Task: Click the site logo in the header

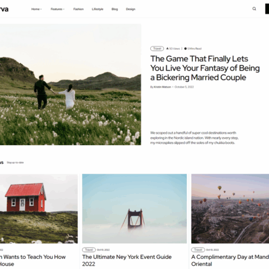Action: coord(4,9)
